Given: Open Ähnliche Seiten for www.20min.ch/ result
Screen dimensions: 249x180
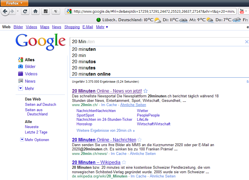Looking at the screenshot, I should (133, 105).
